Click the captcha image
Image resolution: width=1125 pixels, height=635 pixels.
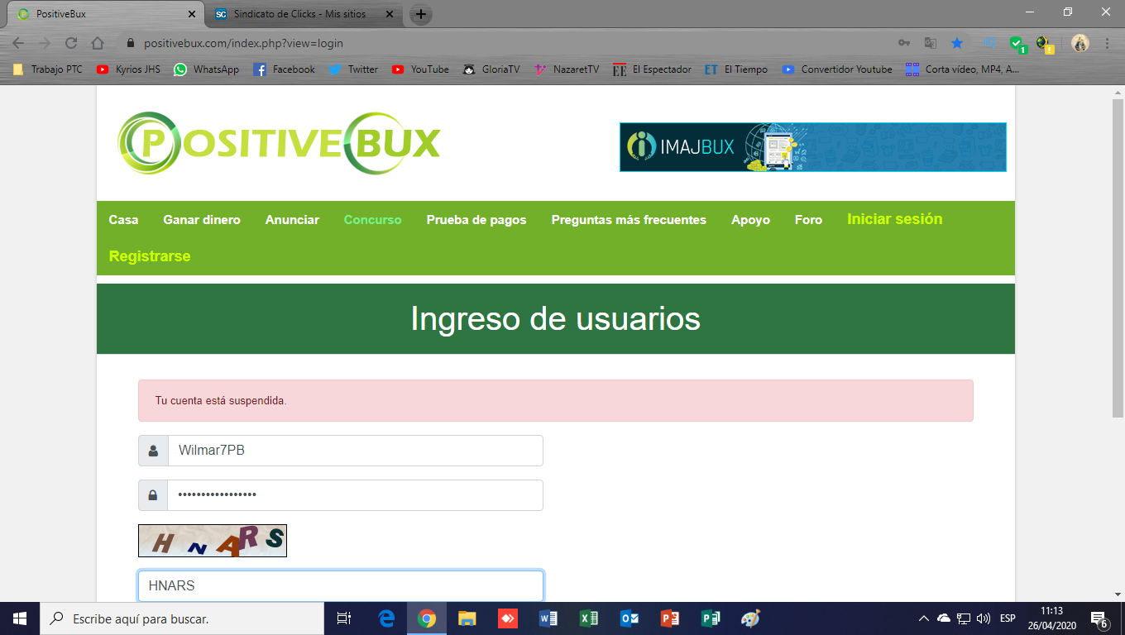pos(213,541)
